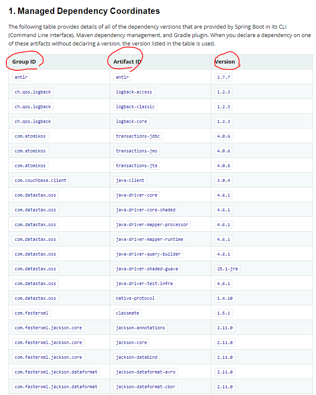Click the classmate artifact cell
The width and height of the screenshot is (316, 395).
pyautogui.click(x=127, y=313)
